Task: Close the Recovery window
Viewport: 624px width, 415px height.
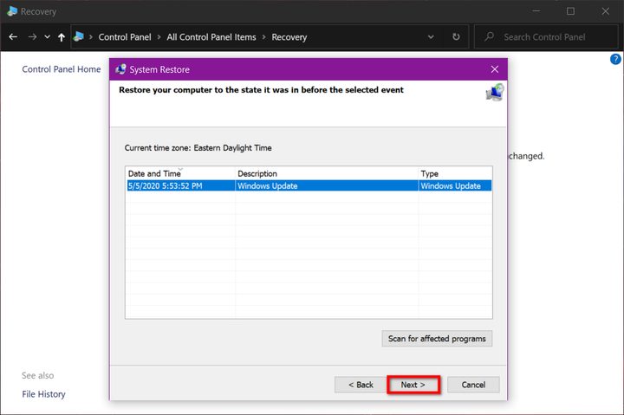Action: [605, 11]
